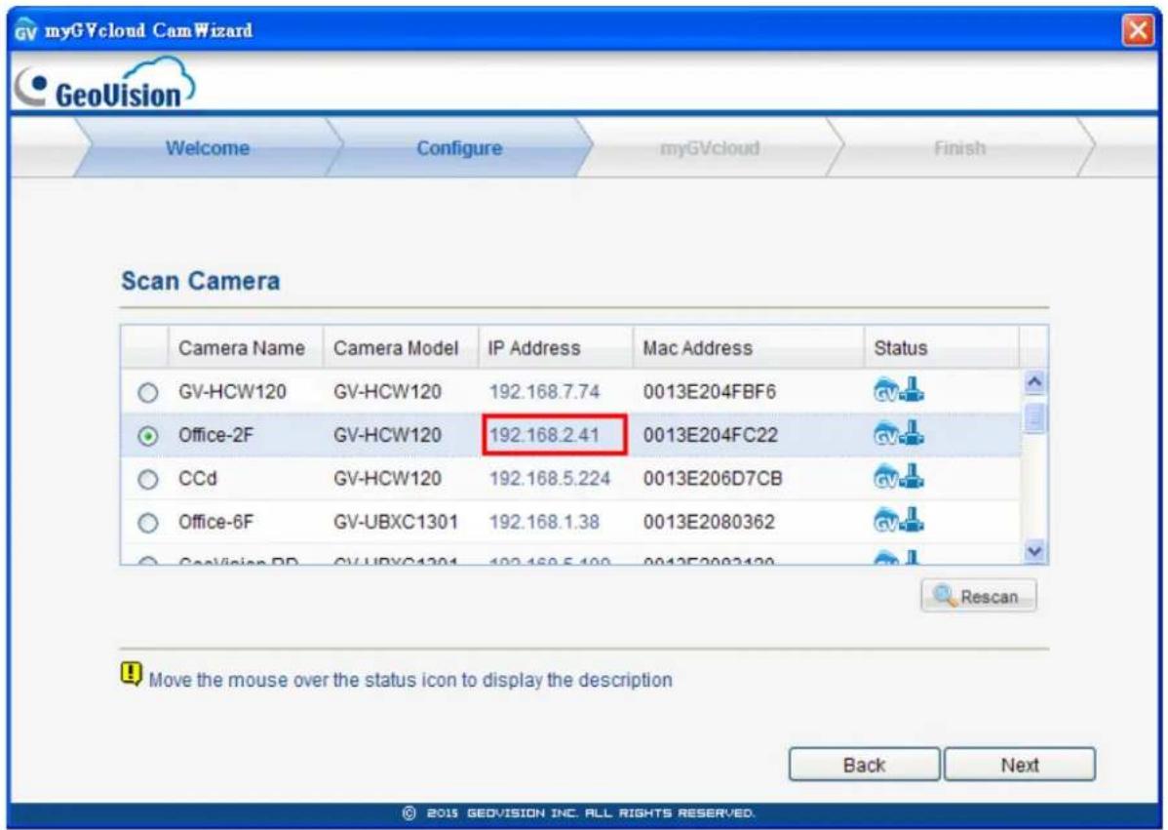Click the GV app icon in title bar
The image size is (1168, 830).
25,32
